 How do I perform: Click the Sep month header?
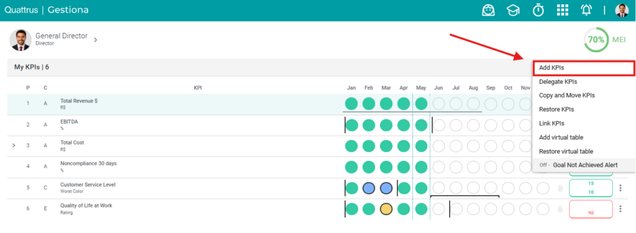[491, 88]
